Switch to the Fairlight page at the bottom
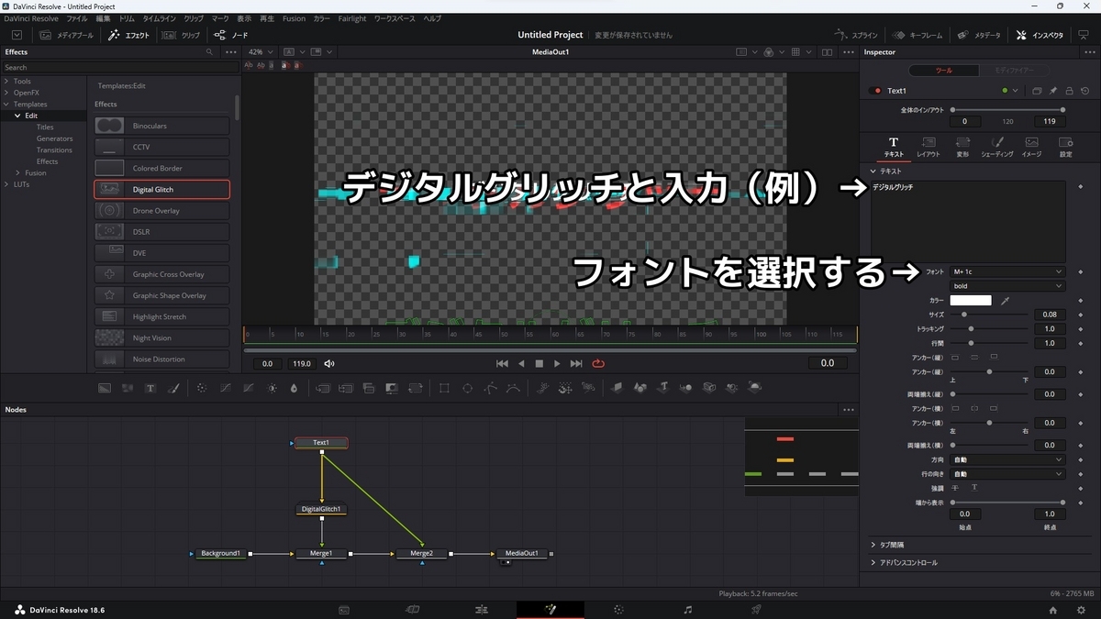Viewport: 1101px width, 619px height. point(685,609)
